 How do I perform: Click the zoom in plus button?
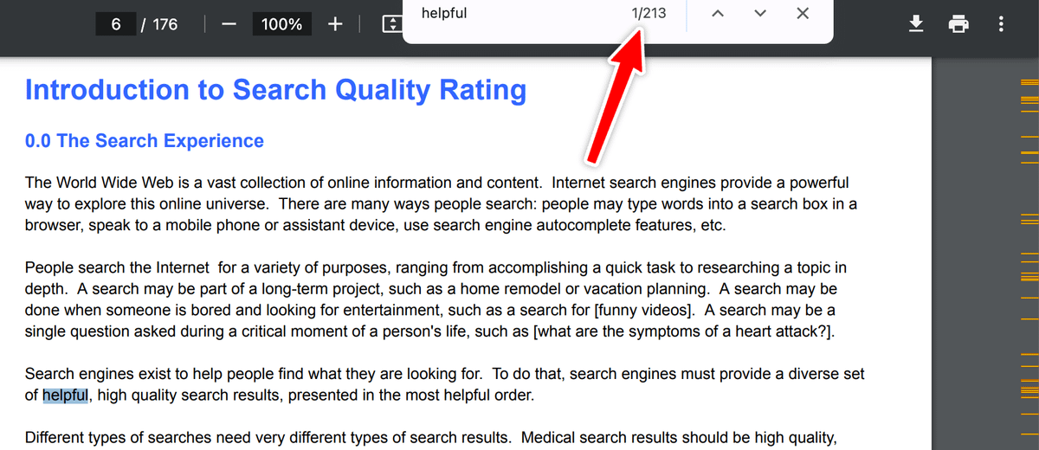(335, 24)
